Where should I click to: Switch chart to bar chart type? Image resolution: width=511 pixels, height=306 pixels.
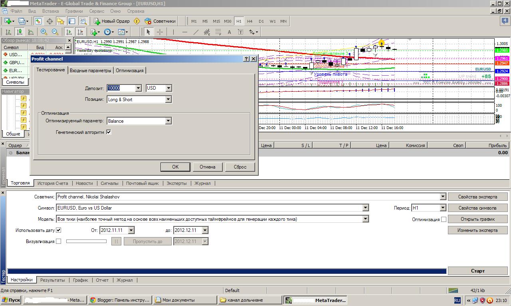8,32
